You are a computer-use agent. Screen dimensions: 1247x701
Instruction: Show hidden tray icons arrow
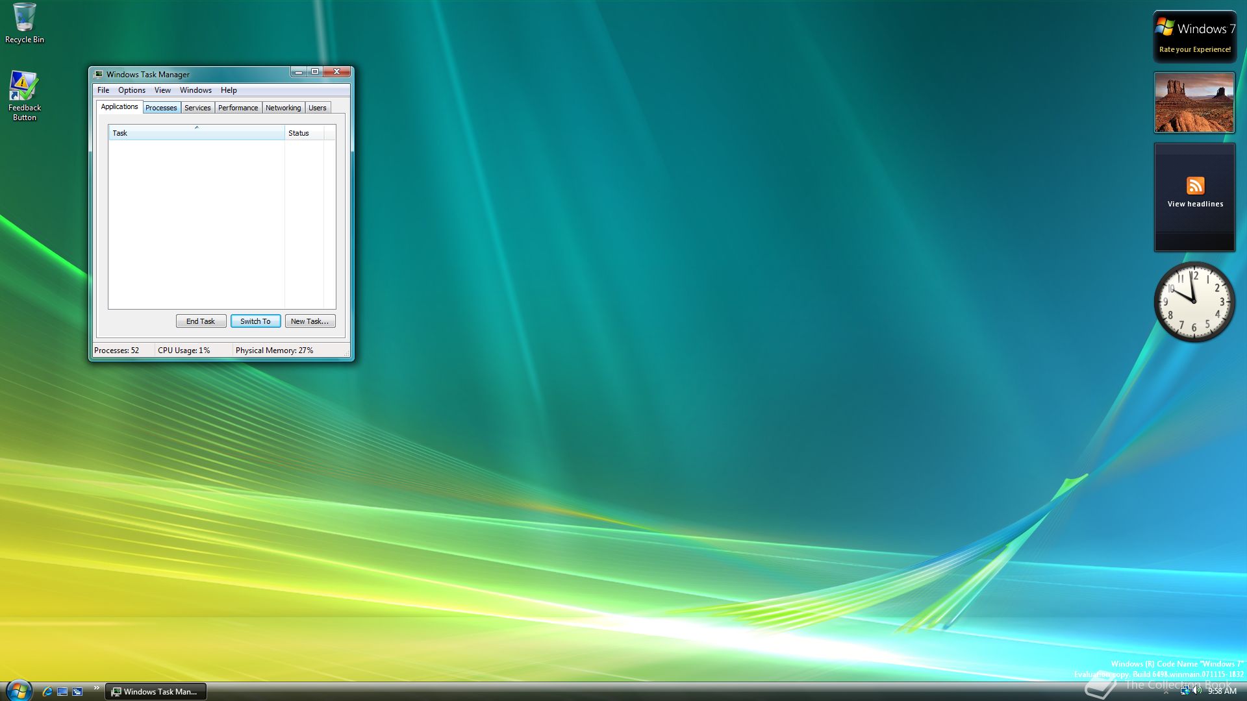(x=1166, y=692)
